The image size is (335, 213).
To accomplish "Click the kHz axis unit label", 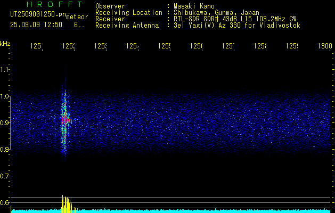I will point(5,44).
